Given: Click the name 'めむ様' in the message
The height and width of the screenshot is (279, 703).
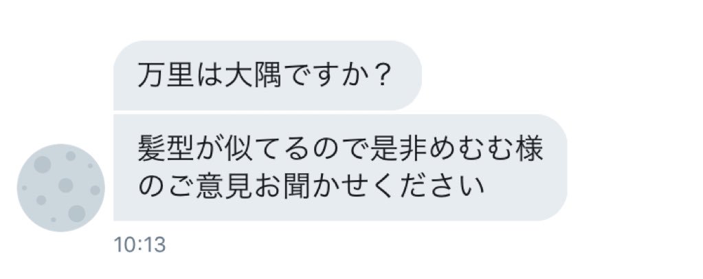Looking at the screenshot, I should point(485,149).
